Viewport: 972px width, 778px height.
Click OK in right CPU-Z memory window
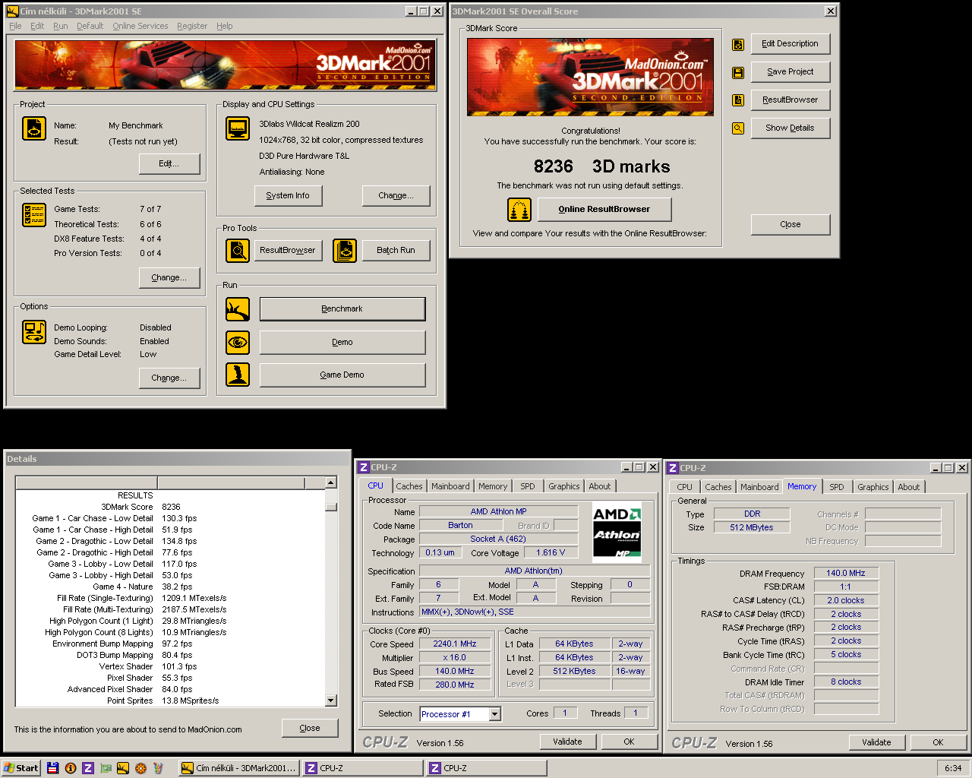[x=938, y=743]
